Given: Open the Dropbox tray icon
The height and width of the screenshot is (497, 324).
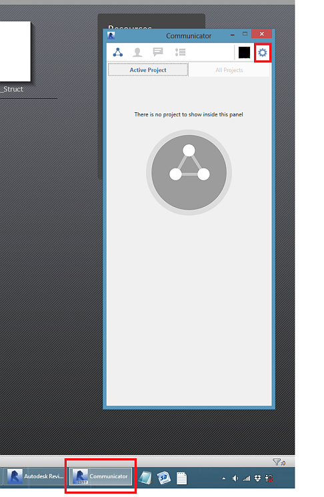Looking at the screenshot, I should [x=258, y=478].
